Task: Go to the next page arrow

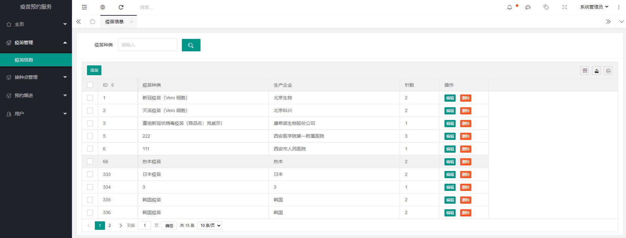Action: click(121, 226)
